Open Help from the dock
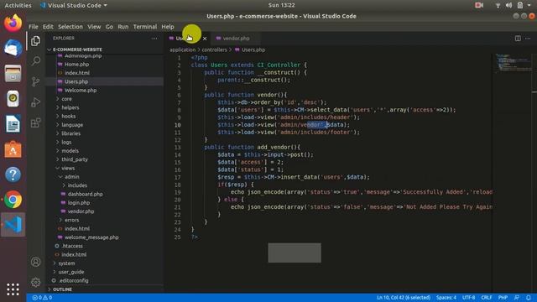 13,174
